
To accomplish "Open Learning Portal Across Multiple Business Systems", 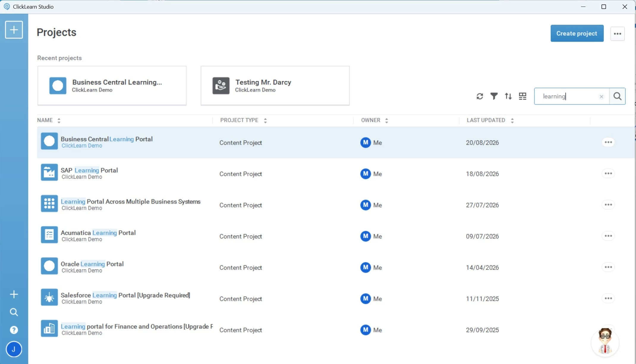I will (x=131, y=201).
